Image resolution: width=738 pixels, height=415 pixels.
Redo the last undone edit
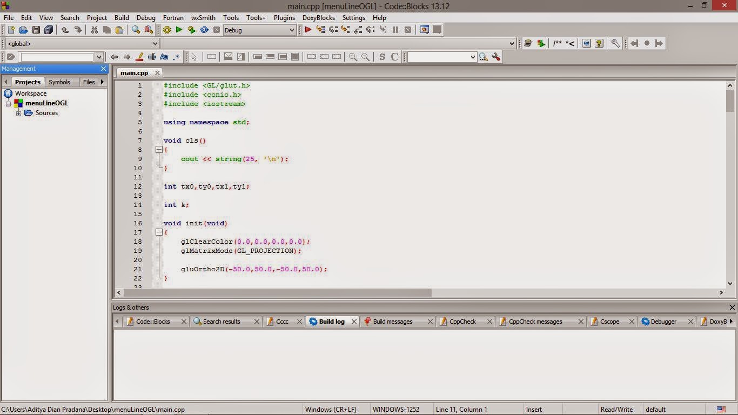click(78, 30)
